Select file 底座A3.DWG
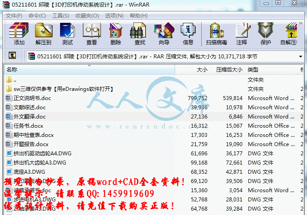 pyautogui.click(x=153, y=172)
